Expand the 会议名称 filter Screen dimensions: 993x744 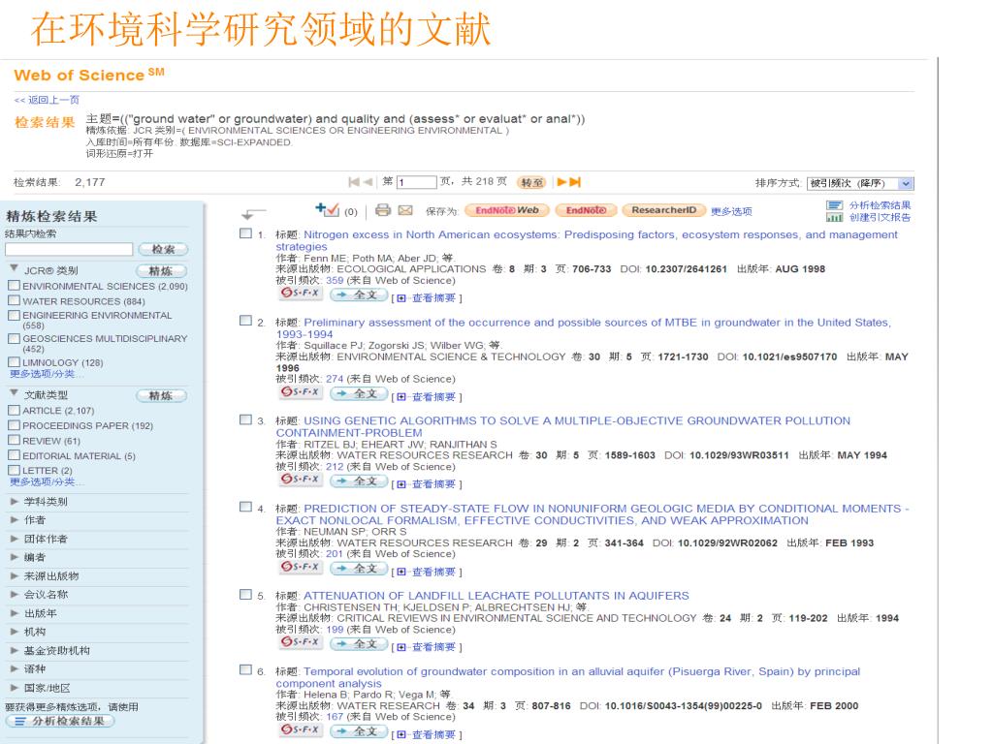tap(14, 594)
